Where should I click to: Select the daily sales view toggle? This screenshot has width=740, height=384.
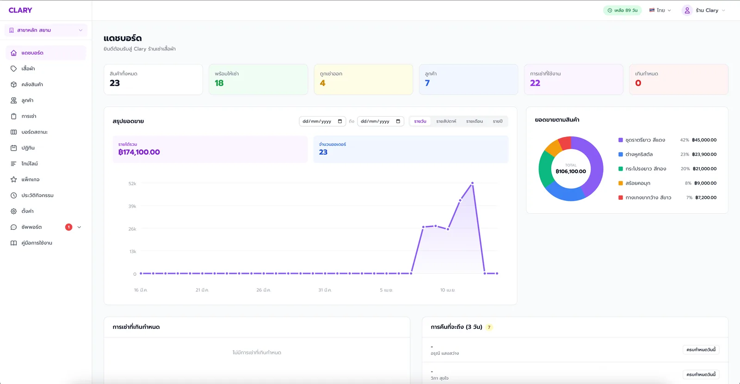click(x=420, y=121)
